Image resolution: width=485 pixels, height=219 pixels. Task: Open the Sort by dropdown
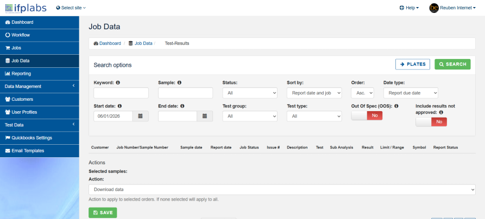tap(314, 93)
